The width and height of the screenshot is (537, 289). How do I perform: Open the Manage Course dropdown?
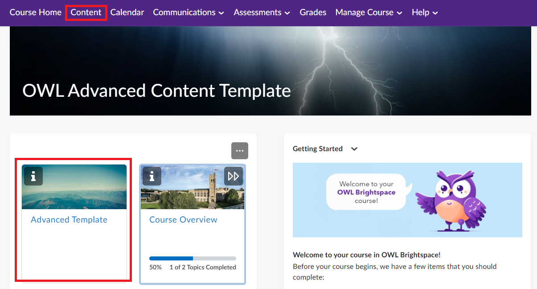pyautogui.click(x=369, y=12)
